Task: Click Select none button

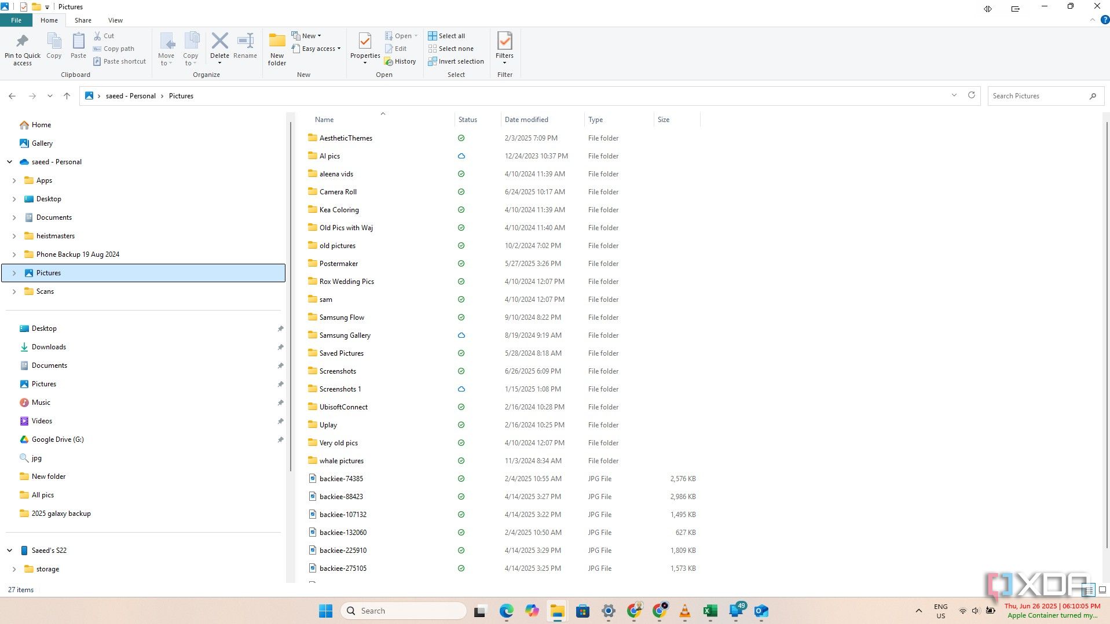Action: (450, 49)
